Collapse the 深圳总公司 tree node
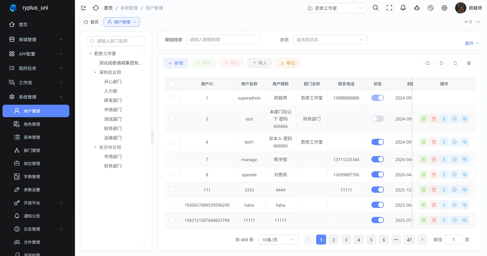The height and width of the screenshot is (256, 487). click(x=95, y=72)
